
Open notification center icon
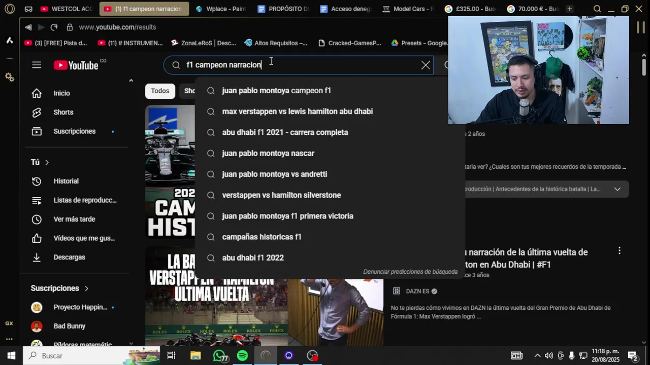coord(633,356)
